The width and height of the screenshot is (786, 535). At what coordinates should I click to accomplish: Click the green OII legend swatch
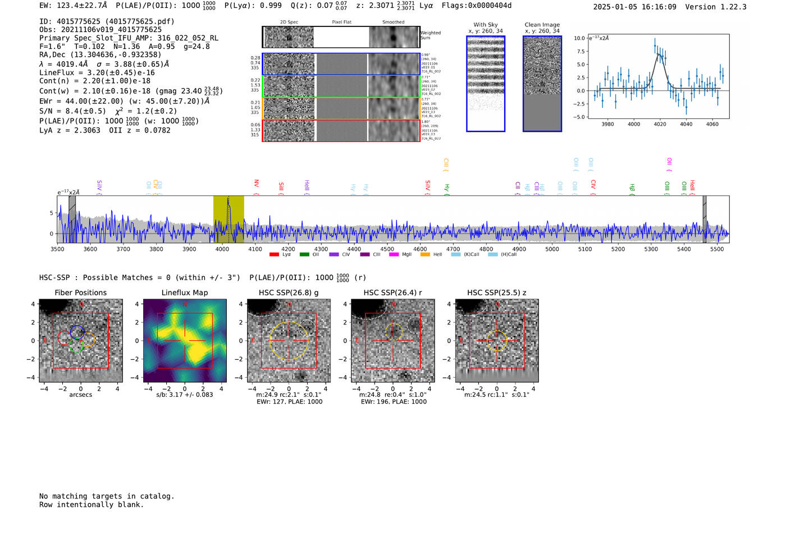click(x=304, y=255)
